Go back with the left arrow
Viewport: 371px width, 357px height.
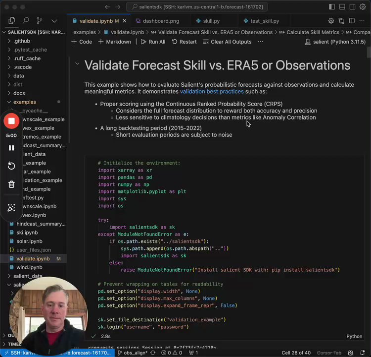[107, 7]
